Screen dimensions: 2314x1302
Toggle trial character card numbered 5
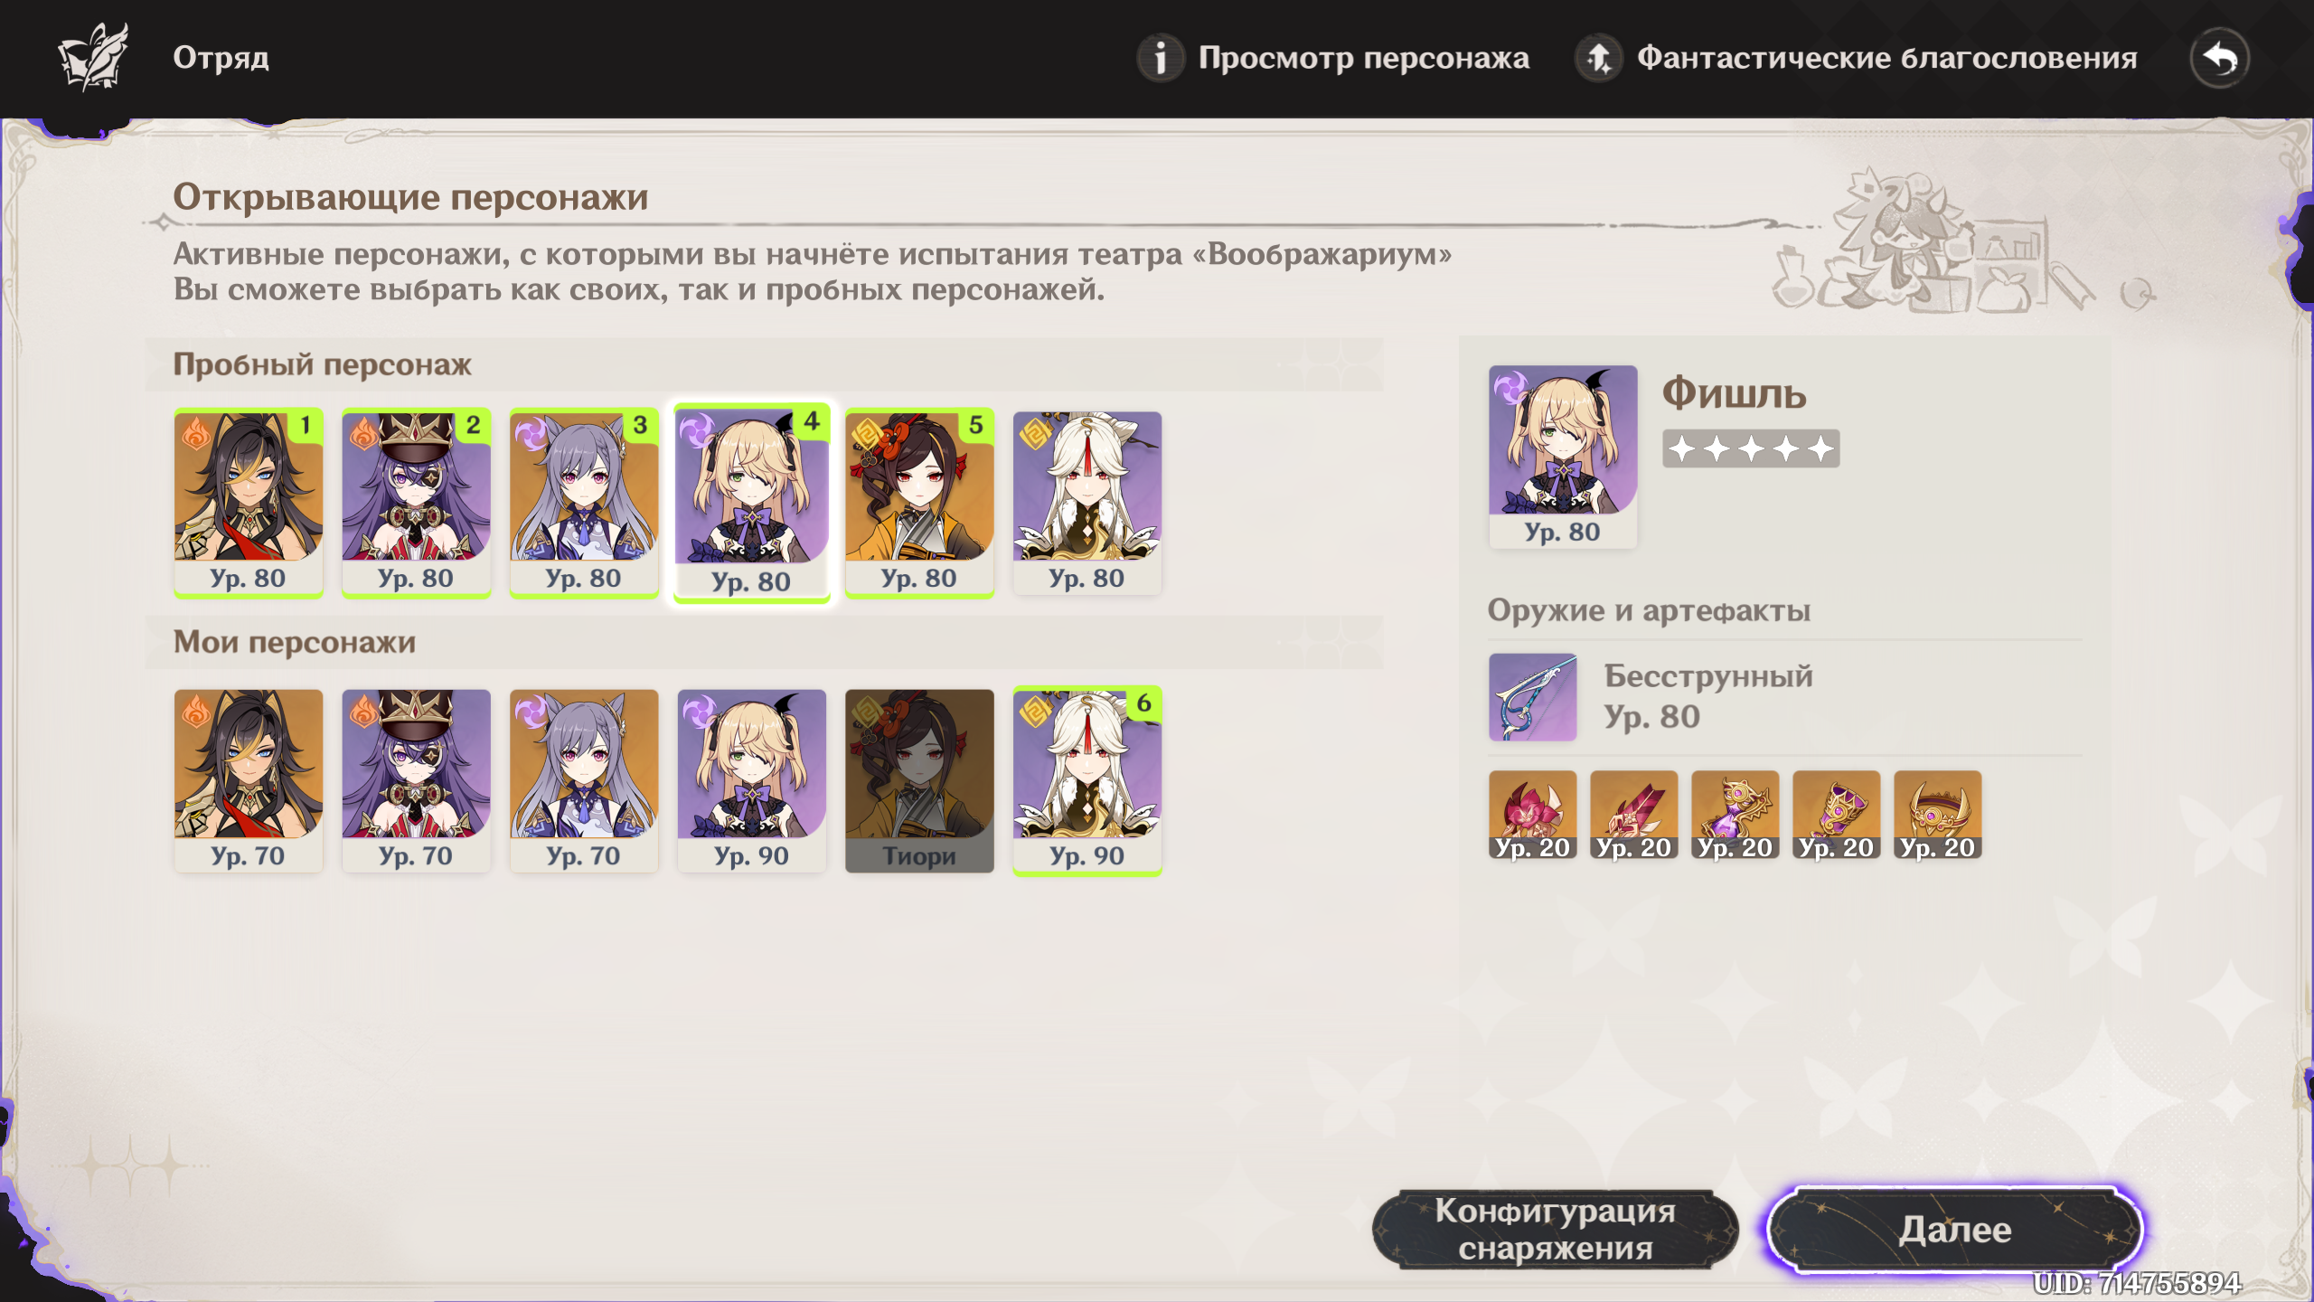(x=919, y=504)
